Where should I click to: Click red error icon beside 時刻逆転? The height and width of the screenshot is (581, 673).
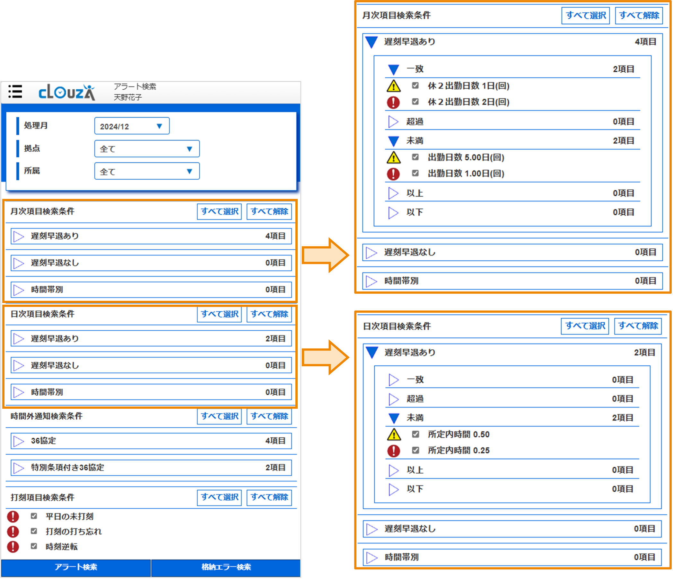click(x=13, y=547)
